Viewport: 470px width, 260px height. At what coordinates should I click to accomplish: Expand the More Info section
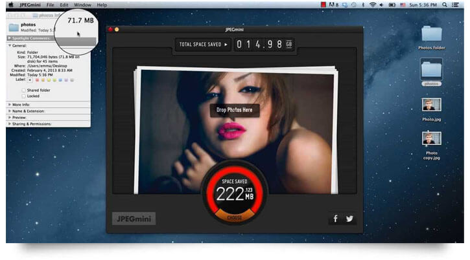(10, 105)
